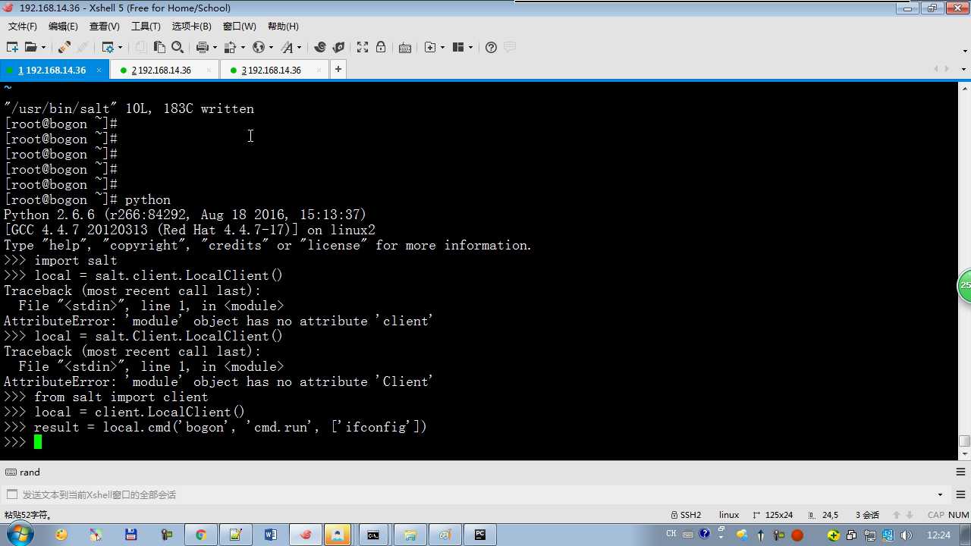Screen dimensions: 971x546
Task: Open the command prompt in taskbar
Action: (372, 535)
